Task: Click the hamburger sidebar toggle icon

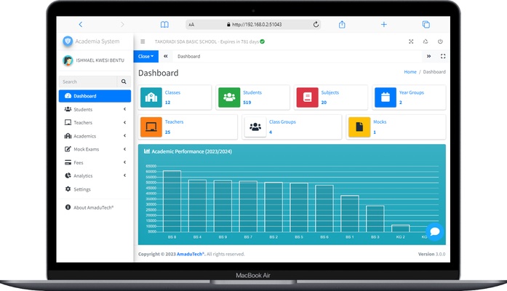Action: click(143, 41)
